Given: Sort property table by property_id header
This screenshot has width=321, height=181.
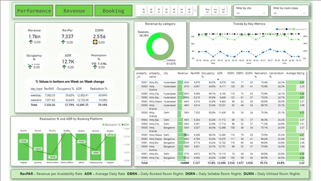Looking at the screenshot, I should click(x=141, y=75).
